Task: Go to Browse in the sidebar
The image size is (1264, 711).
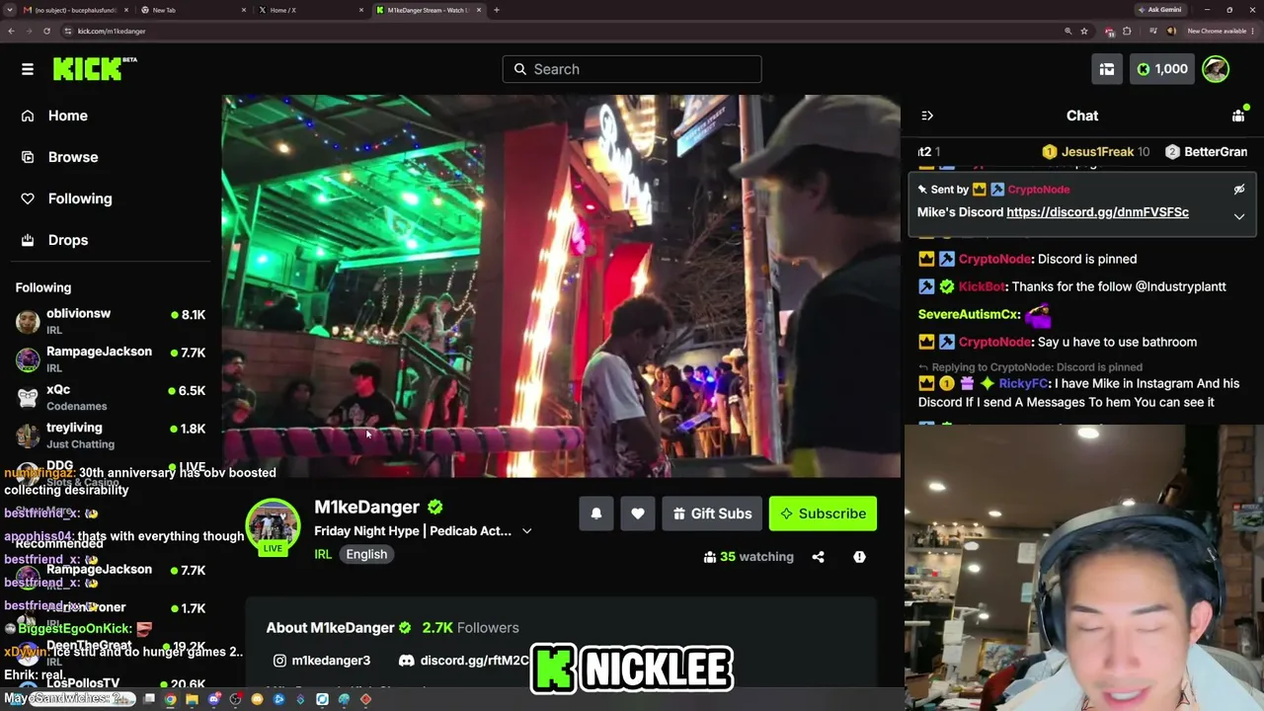Action: [x=73, y=157]
